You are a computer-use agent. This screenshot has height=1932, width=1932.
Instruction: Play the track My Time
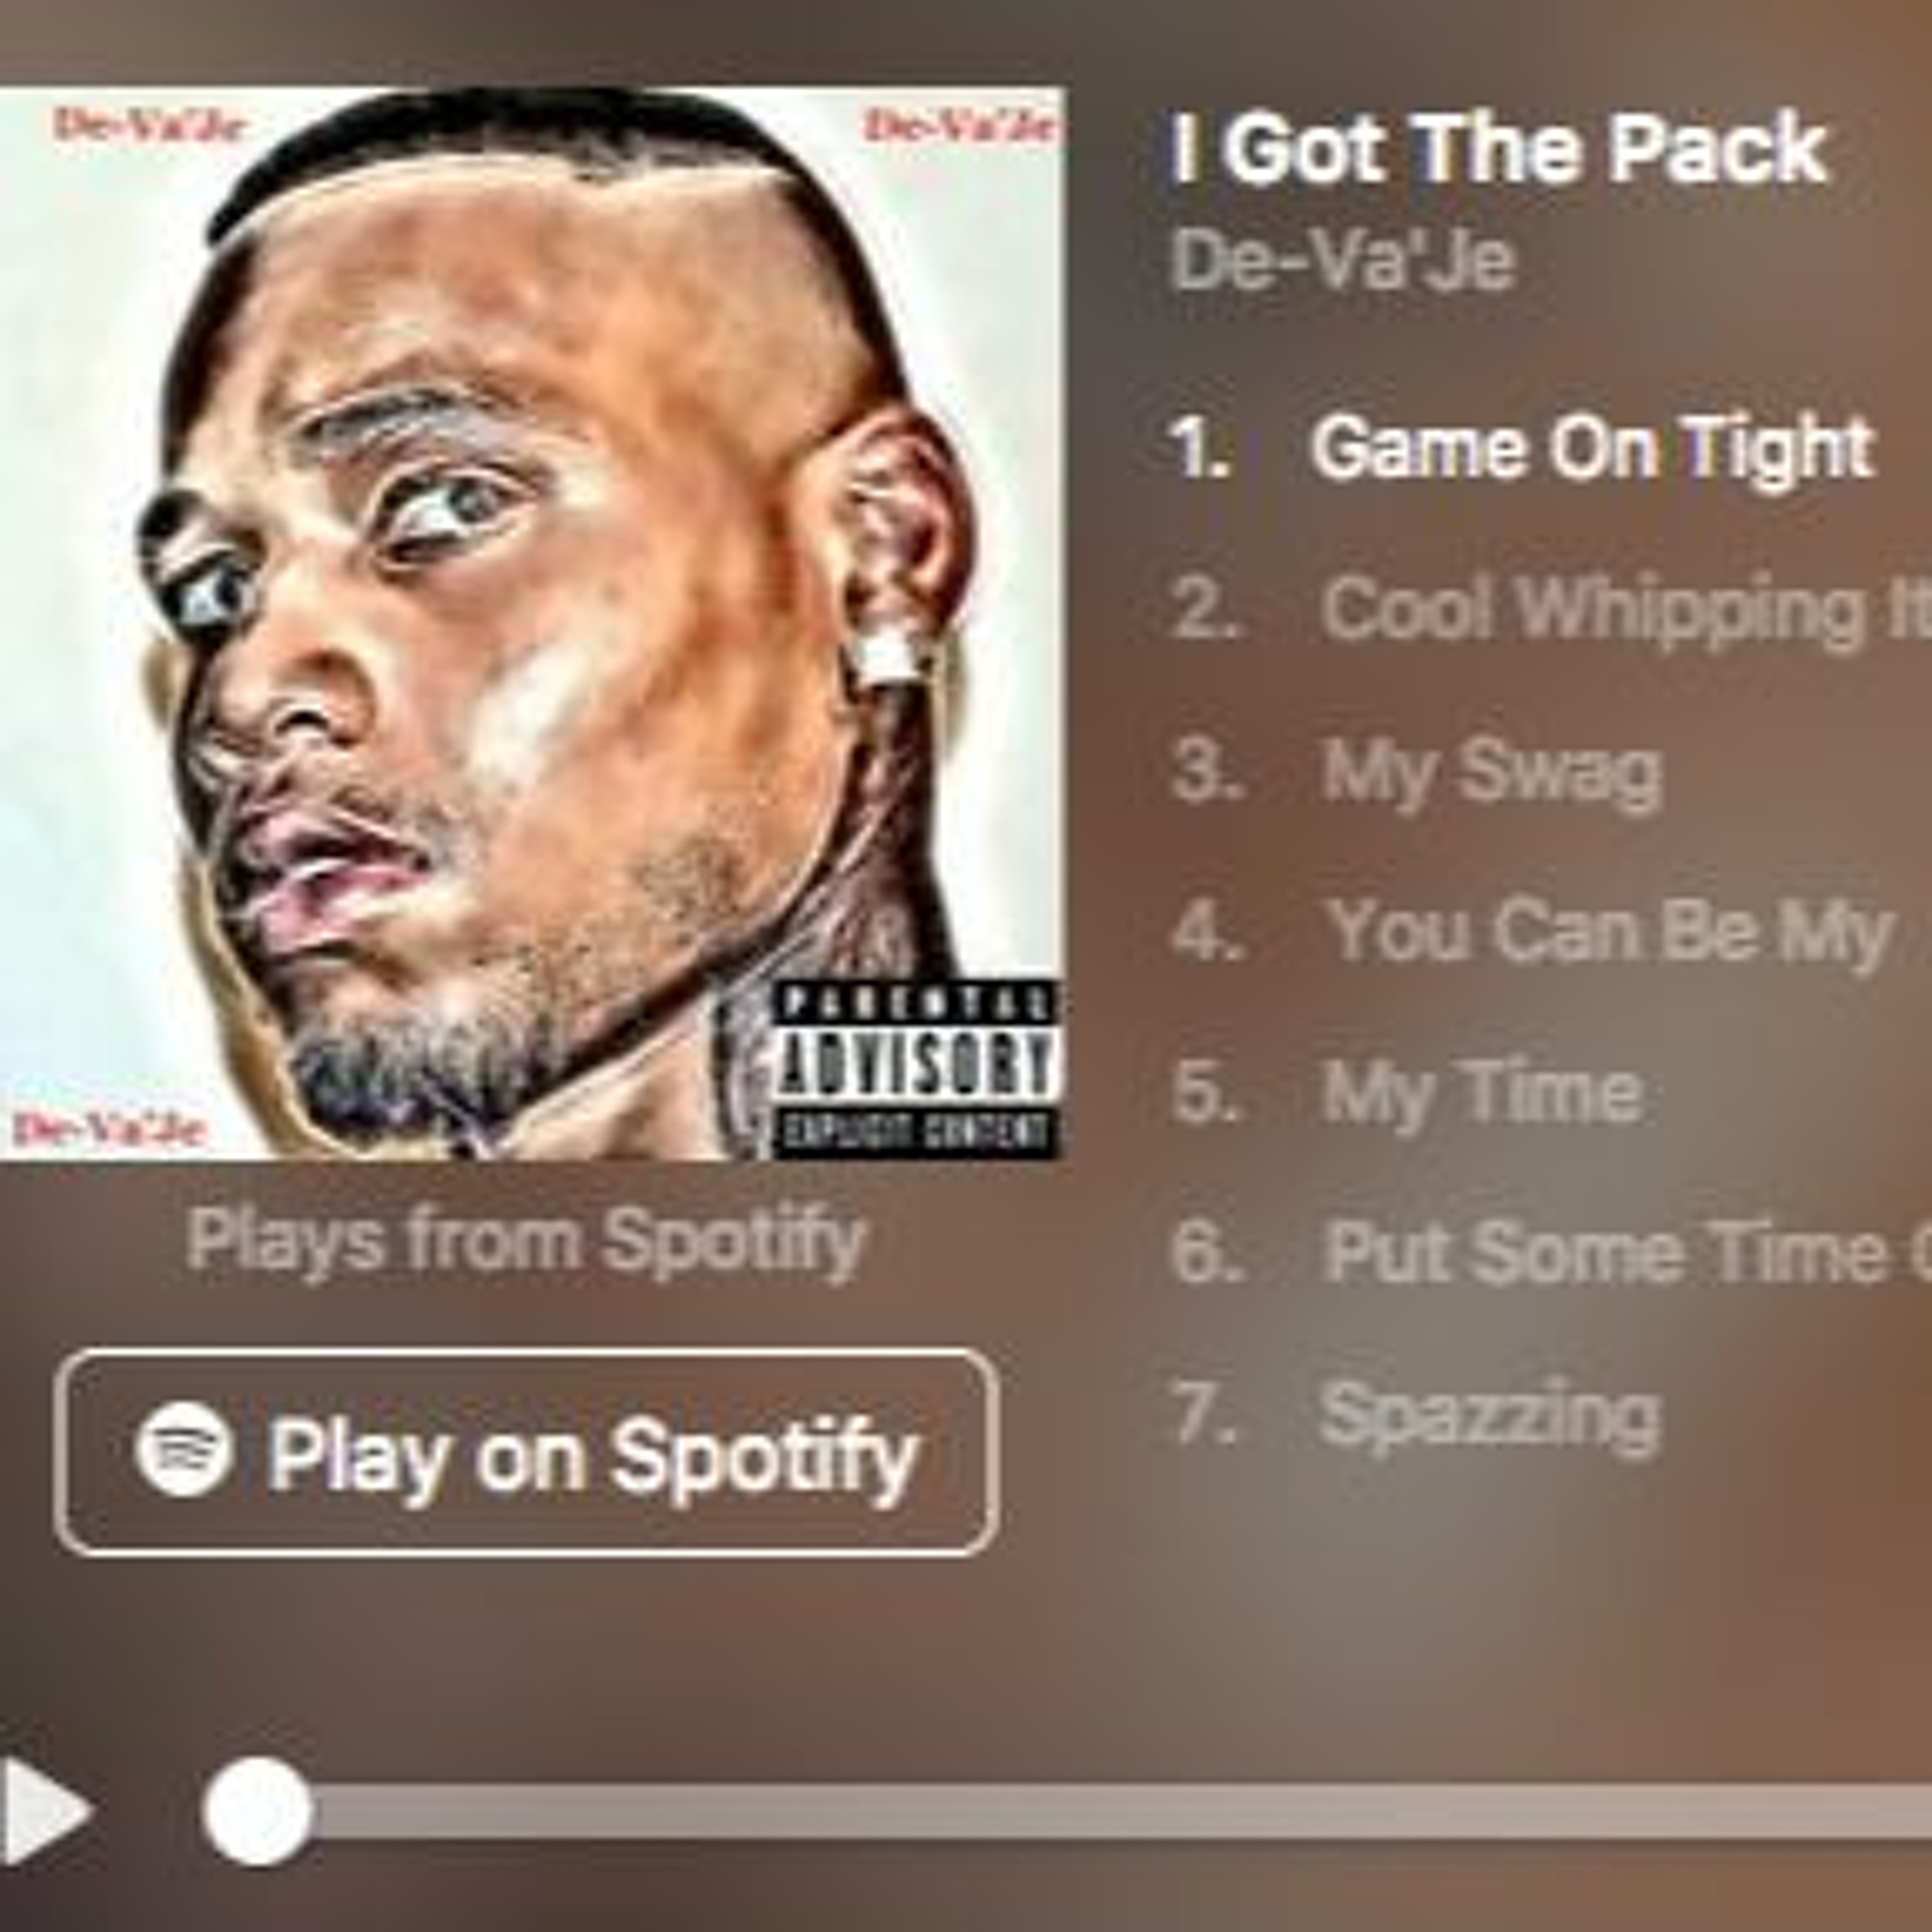pyautogui.click(x=1481, y=1091)
